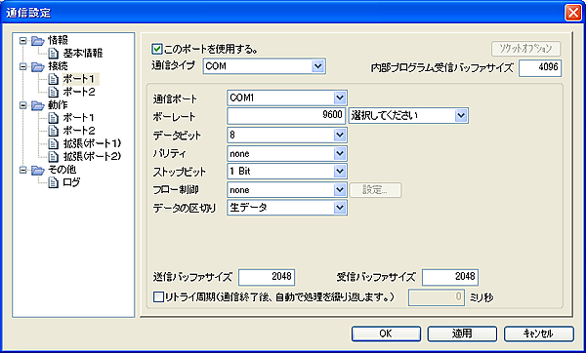Screen dimensions: 586x353
Task: Click the キャンセル button
Action: pos(539,333)
